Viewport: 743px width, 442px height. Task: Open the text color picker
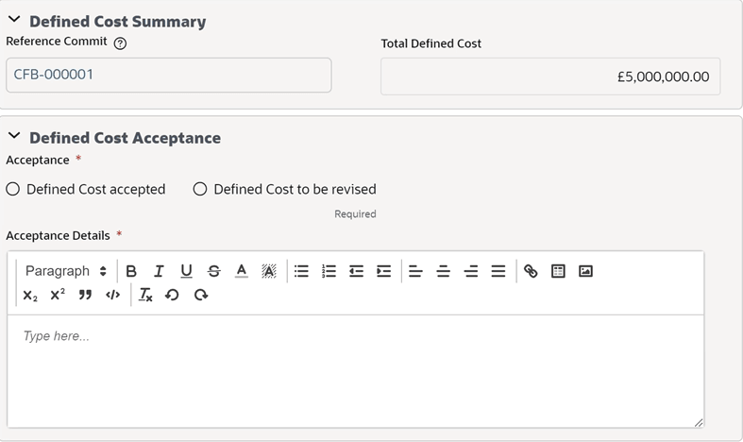241,271
